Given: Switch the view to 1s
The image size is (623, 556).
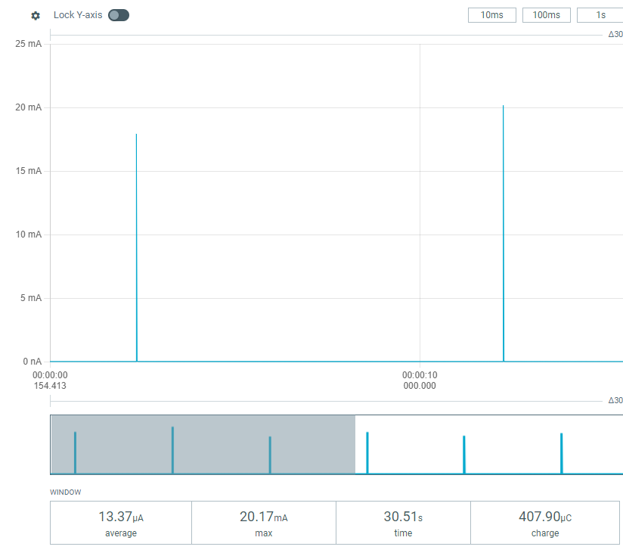Looking at the screenshot, I should (600, 15).
